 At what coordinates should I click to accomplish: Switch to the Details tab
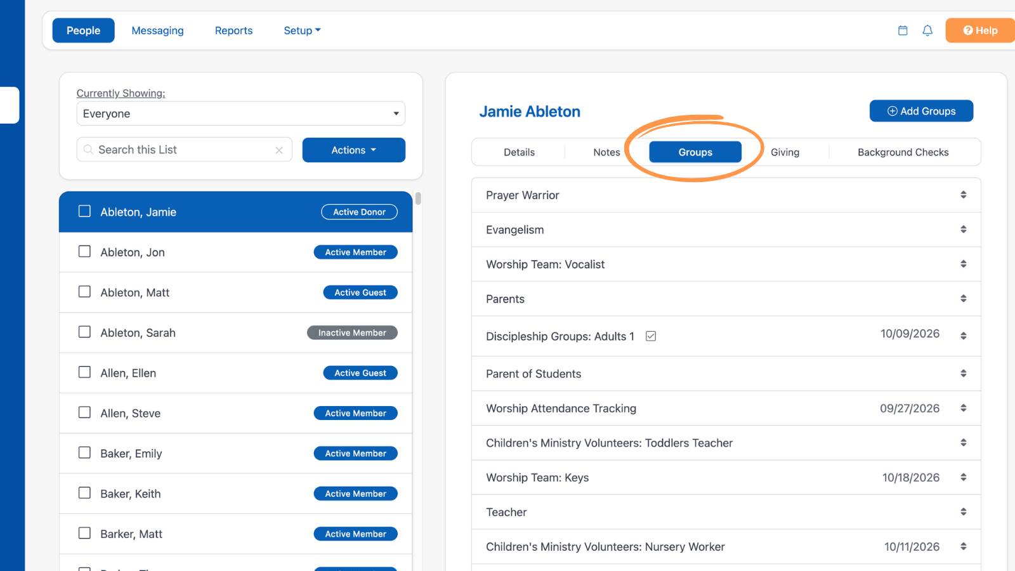click(x=519, y=152)
